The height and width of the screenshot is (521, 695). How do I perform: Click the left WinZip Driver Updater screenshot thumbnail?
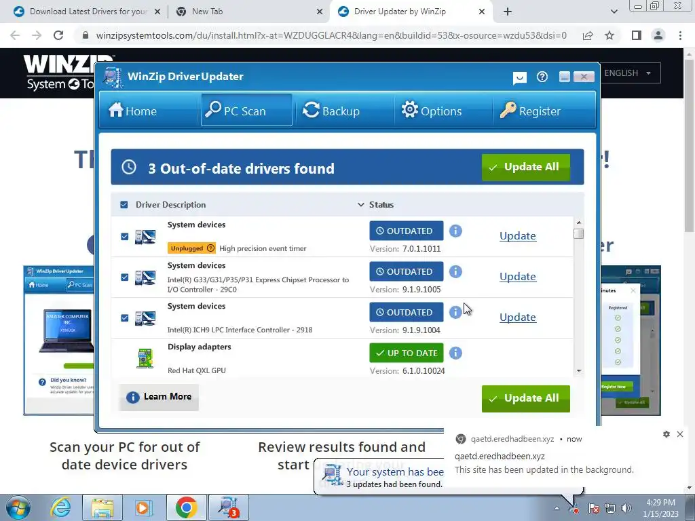59,341
